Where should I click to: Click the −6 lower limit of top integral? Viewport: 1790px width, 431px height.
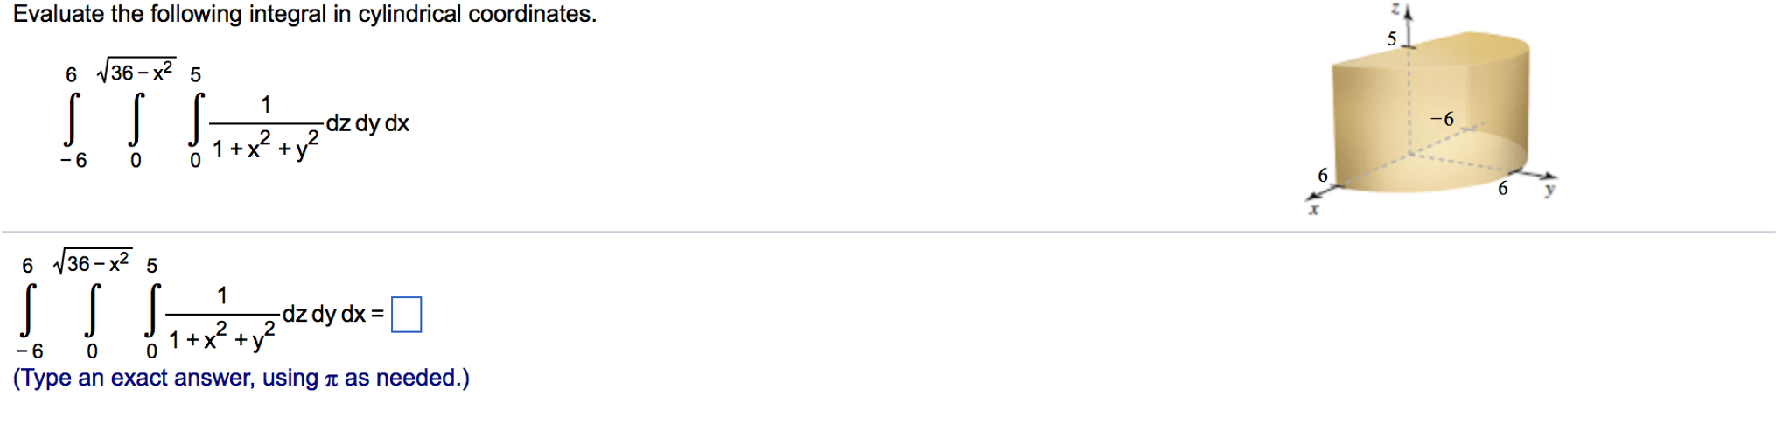73,160
